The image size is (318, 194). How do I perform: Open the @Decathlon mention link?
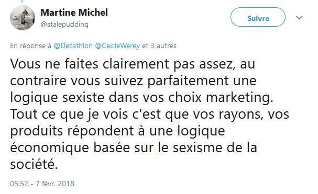pos(73,46)
